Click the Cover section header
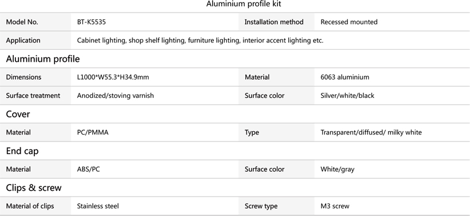This screenshot has width=470, height=216. [x=18, y=114]
